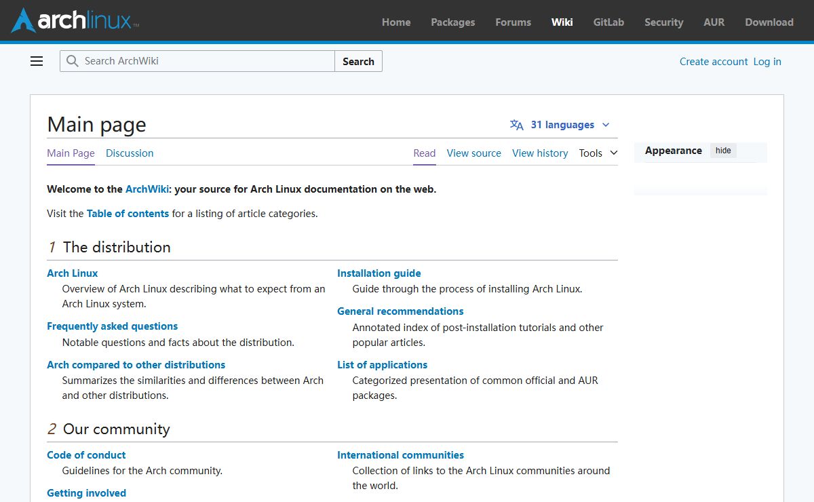Open the Arch Linux article link
Screen dimensions: 814x502
coord(72,273)
